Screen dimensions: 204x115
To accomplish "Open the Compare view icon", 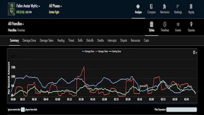I will coord(151,6).
